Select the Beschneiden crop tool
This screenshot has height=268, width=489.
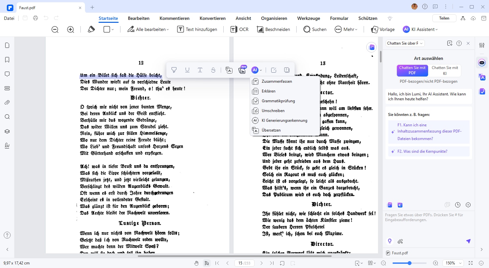pyautogui.click(x=273, y=29)
